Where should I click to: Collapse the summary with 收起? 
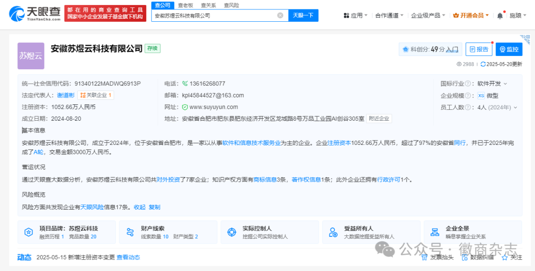click(x=140, y=207)
